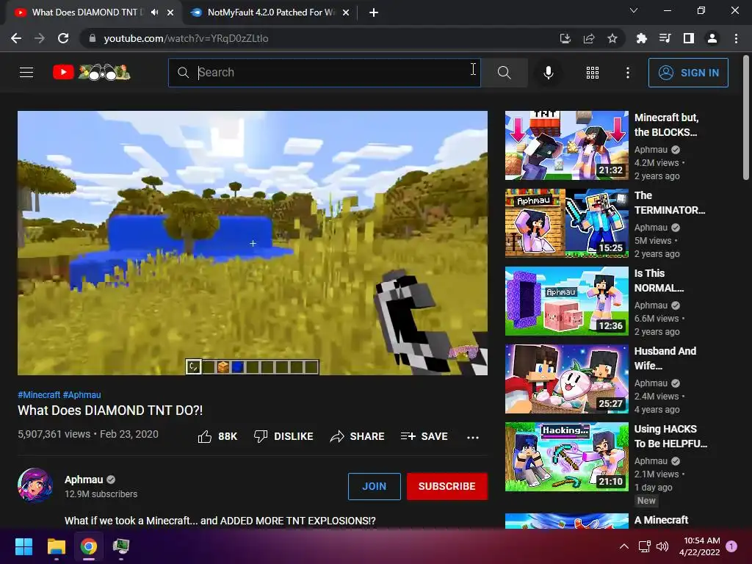This screenshot has width=752, height=564.
Task: Open the #Minecraft hashtag link
Action: [x=39, y=395]
